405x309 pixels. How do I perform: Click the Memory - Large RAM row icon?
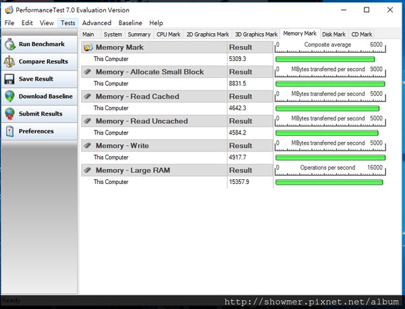click(88, 170)
